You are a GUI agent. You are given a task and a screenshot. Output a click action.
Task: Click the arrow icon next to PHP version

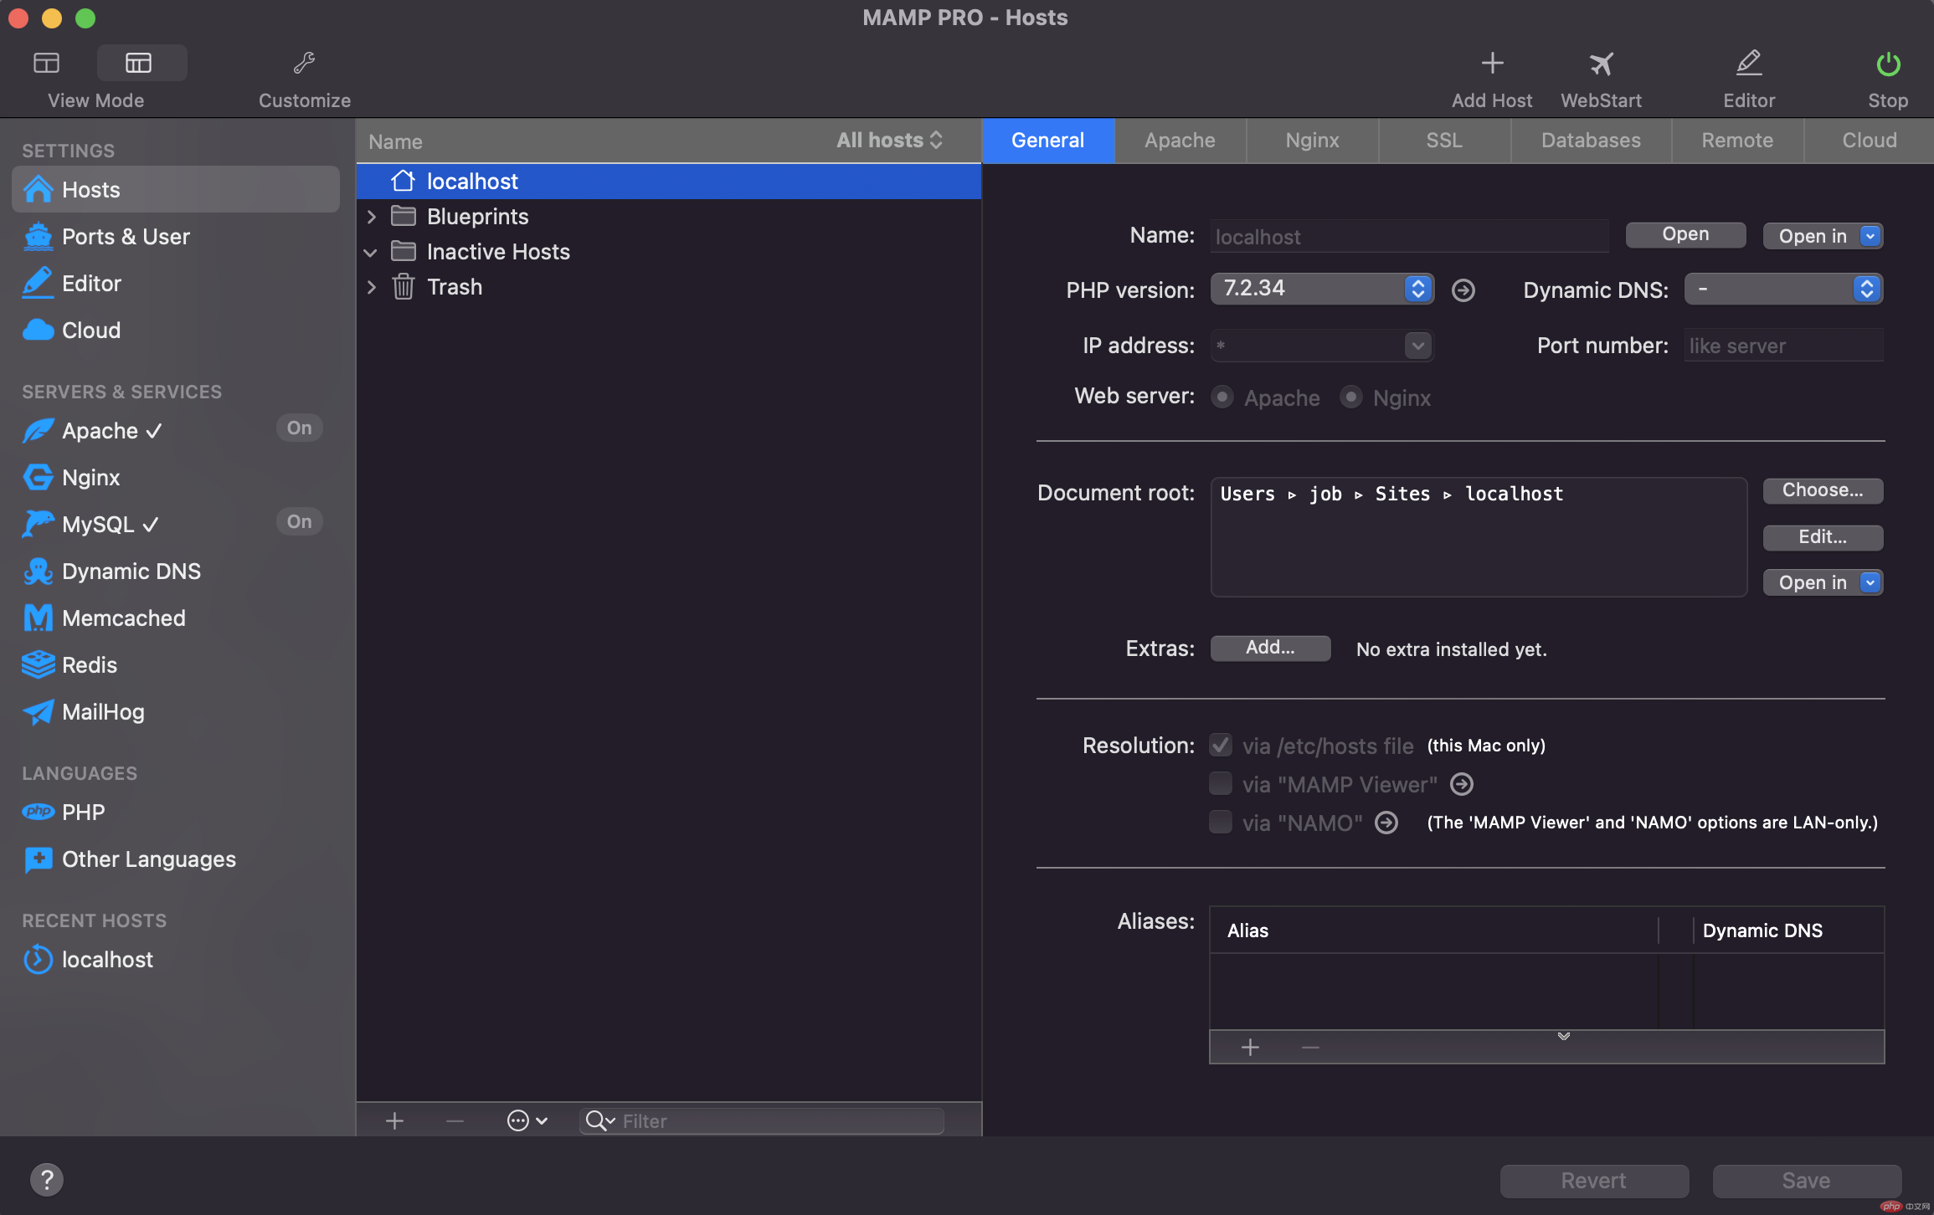1463,290
